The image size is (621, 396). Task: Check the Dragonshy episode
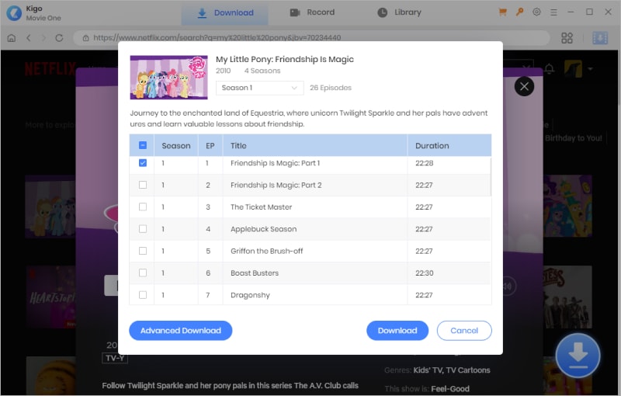[143, 294]
